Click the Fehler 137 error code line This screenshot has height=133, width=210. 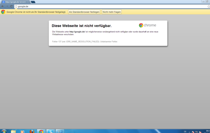85,42
